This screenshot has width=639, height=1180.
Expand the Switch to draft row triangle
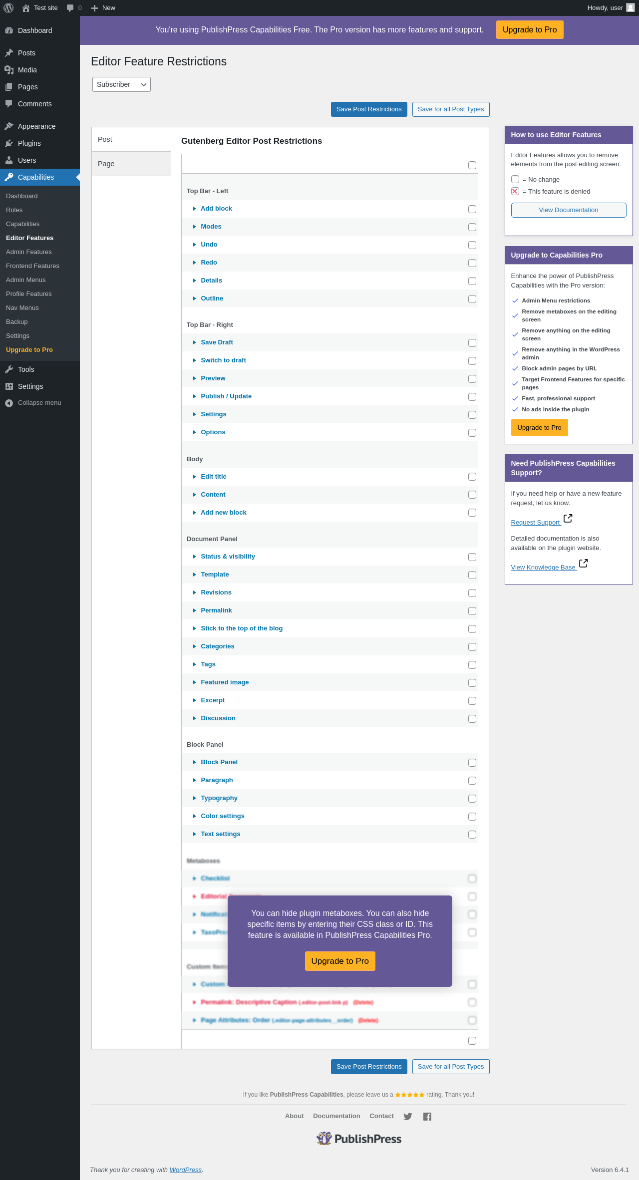(x=195, y=360)
